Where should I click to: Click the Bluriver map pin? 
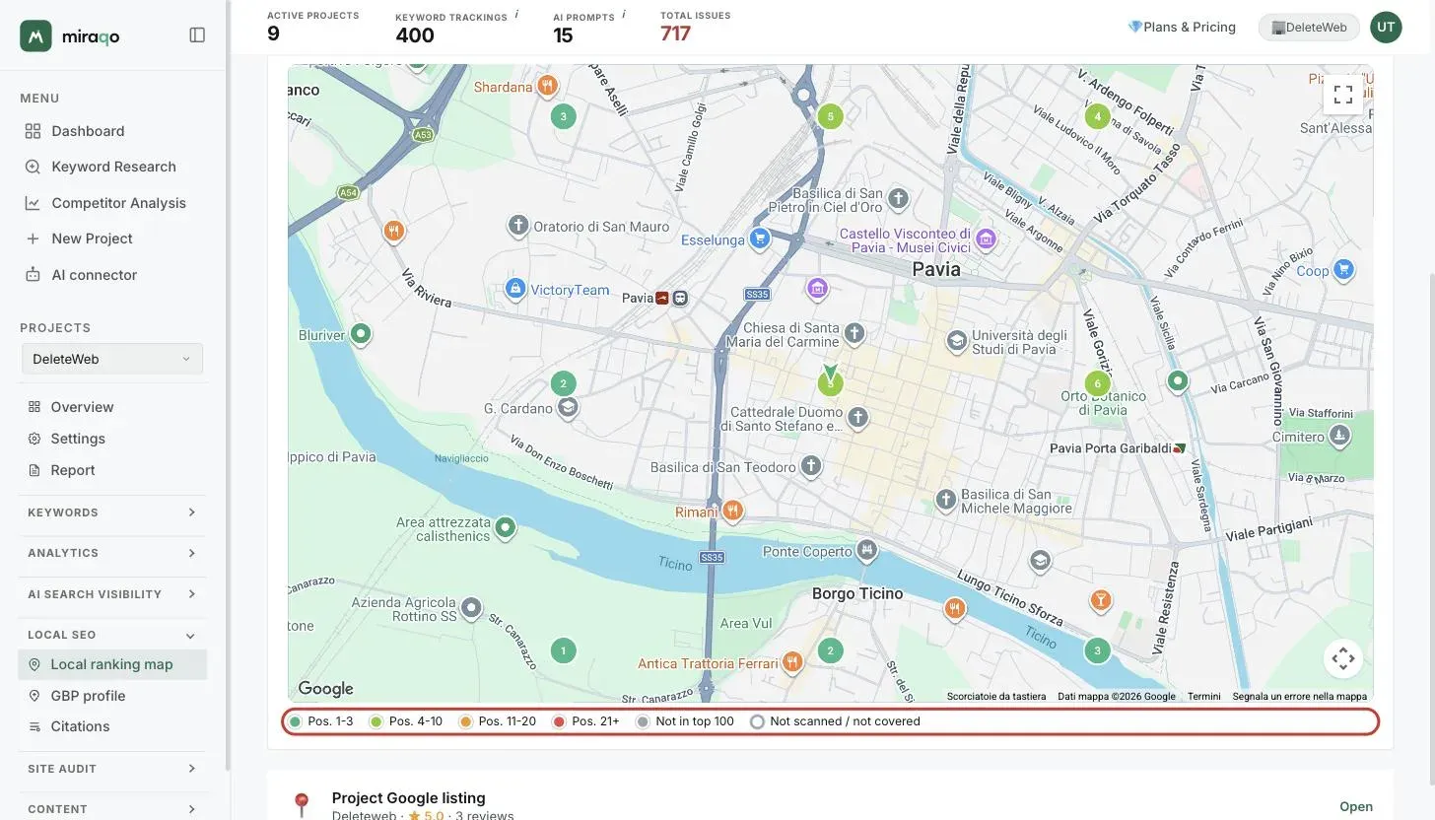pyautogui.click(x=361, y=334)
